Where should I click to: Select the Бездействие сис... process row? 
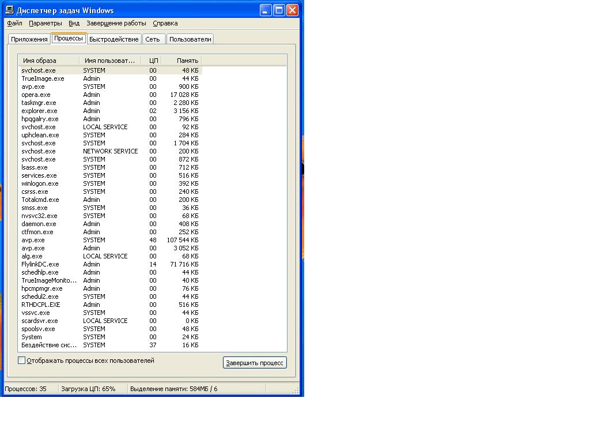(x=110, y=345)
